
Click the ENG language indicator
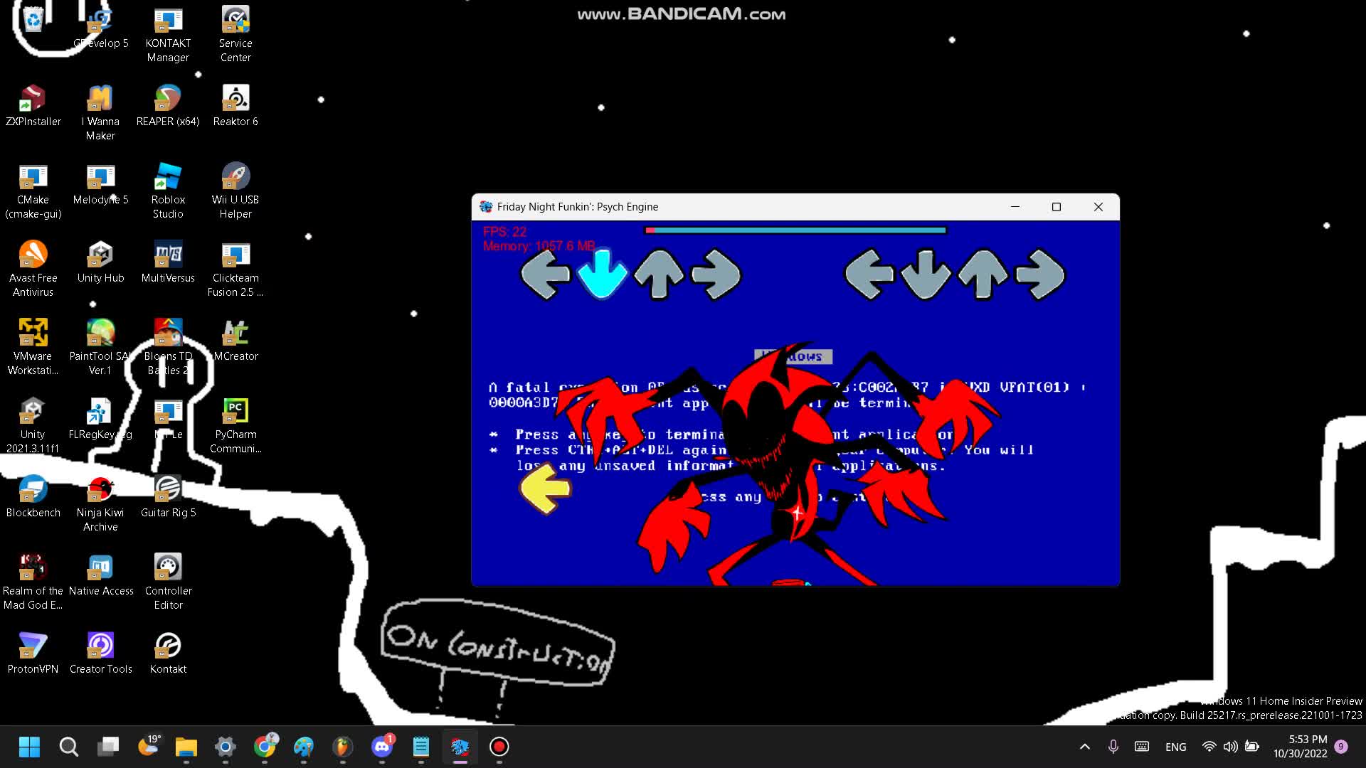coord(1175,747)
